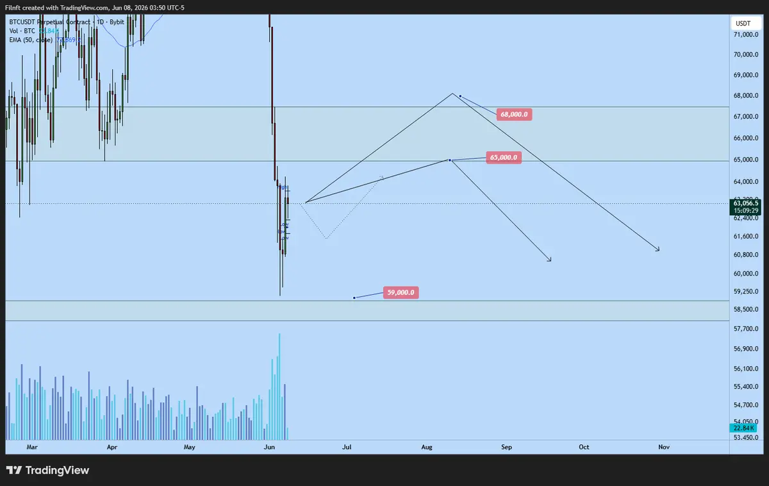This screenshot has width=769, height=486.
Task: Click the 53,450.0 price axis value
Action: (745, 438)
